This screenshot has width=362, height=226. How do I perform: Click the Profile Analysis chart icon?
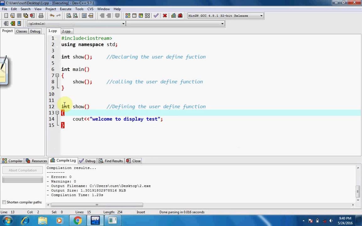coord(173,16)
